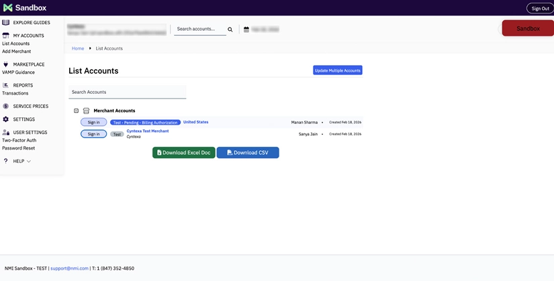This screenshot has height=281, width=554.
Task: Sign in to Cyntexa Test Merchant
Action: coord(93,134)
